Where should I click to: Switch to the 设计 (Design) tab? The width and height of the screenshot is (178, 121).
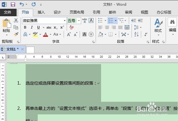pyautogui.click(x=57, y=12)
